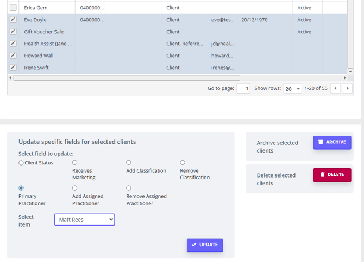Deselect the Irene Swift row checkbox
This screenshot has height=262, width=364.
(x=13, y=68)
